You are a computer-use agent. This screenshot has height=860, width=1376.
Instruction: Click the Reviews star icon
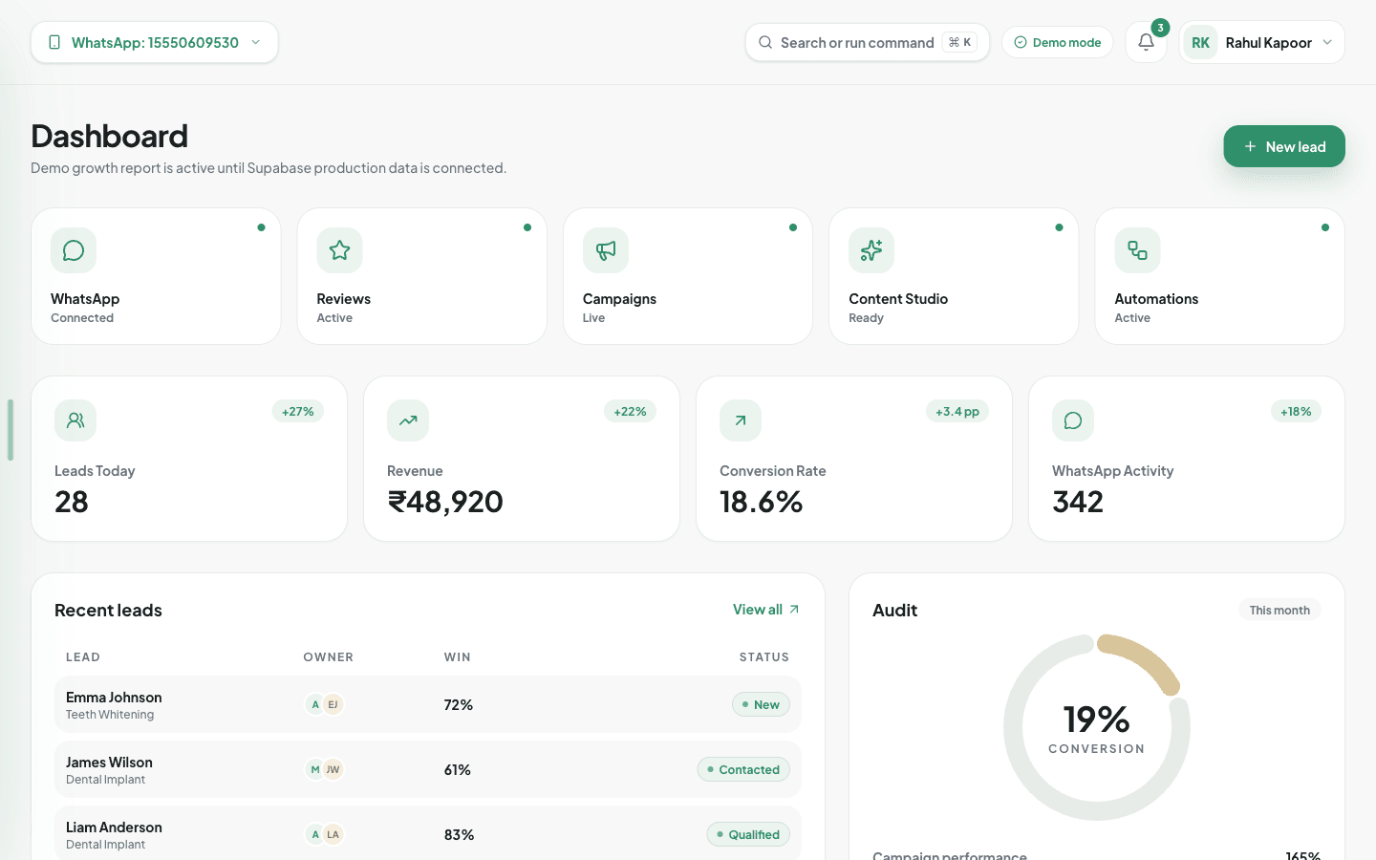pos(339,250)
